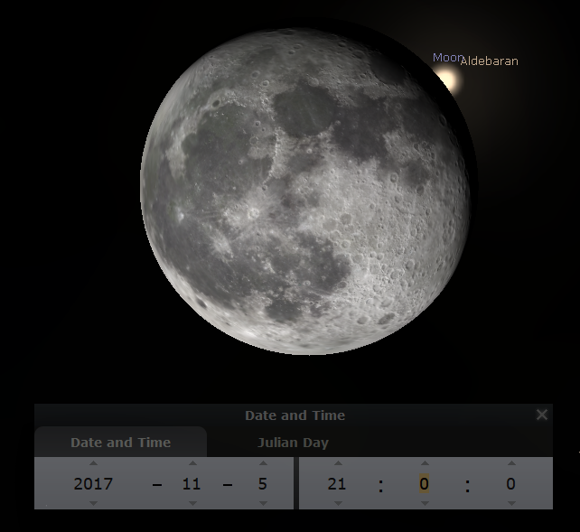Decrease the month value with its down arrow
The width and height of the screenshot is (580, 532).
coord(191,503)
